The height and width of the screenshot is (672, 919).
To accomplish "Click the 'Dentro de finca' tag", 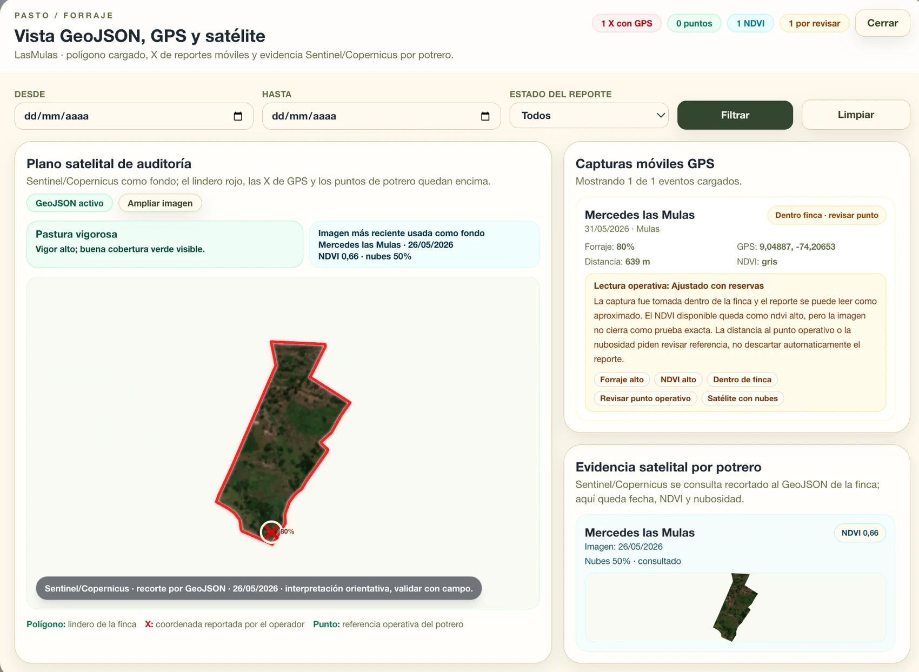I will point(742,380).
